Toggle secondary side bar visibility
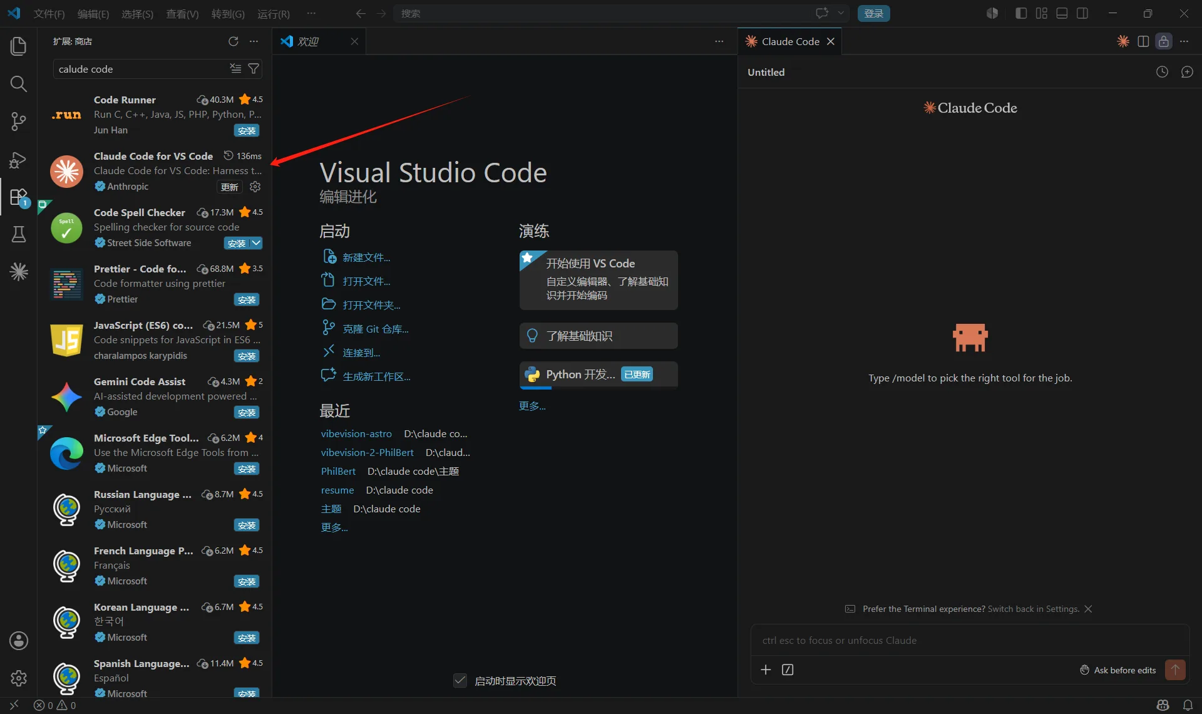 (1082, 13)
